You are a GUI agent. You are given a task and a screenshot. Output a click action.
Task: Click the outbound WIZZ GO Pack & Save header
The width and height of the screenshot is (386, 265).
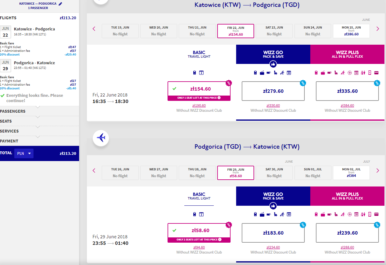pos(273,54)
